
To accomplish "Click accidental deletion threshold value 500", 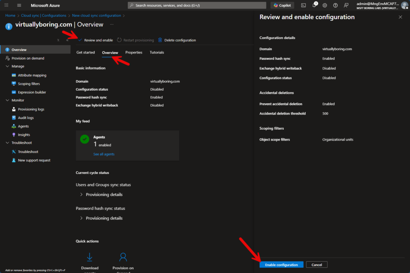I will 325,113.
